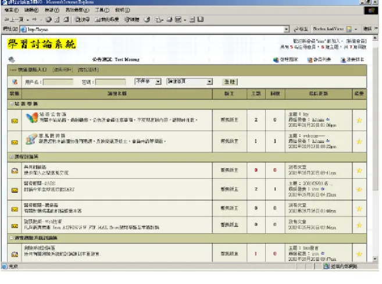Click the star icon in the Web技術 forum row
The height and width of the screenshot is (284, 382).
359,225
